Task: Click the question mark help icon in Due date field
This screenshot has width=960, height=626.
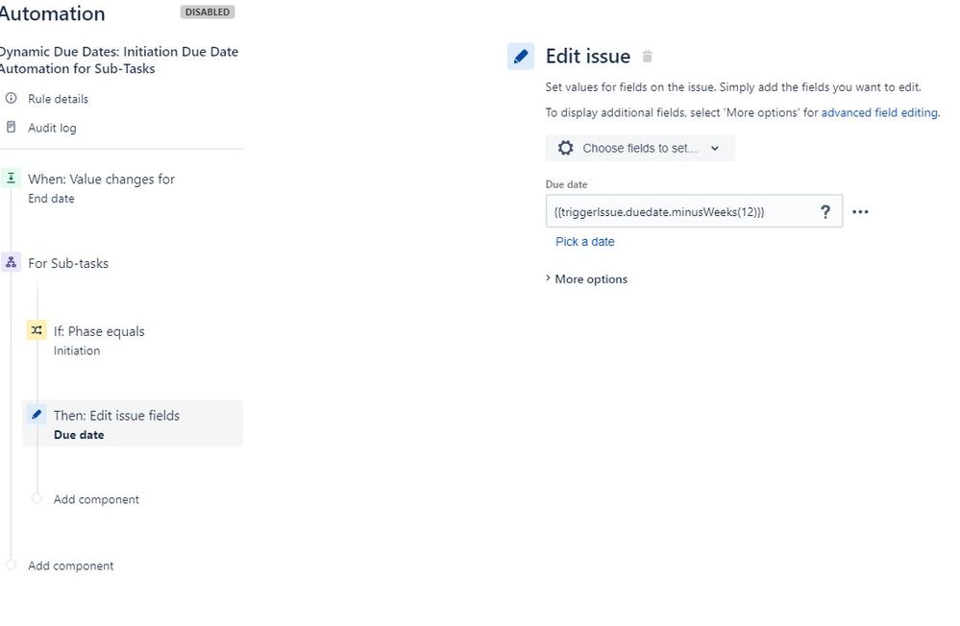Action: click(x=825, y=212)
